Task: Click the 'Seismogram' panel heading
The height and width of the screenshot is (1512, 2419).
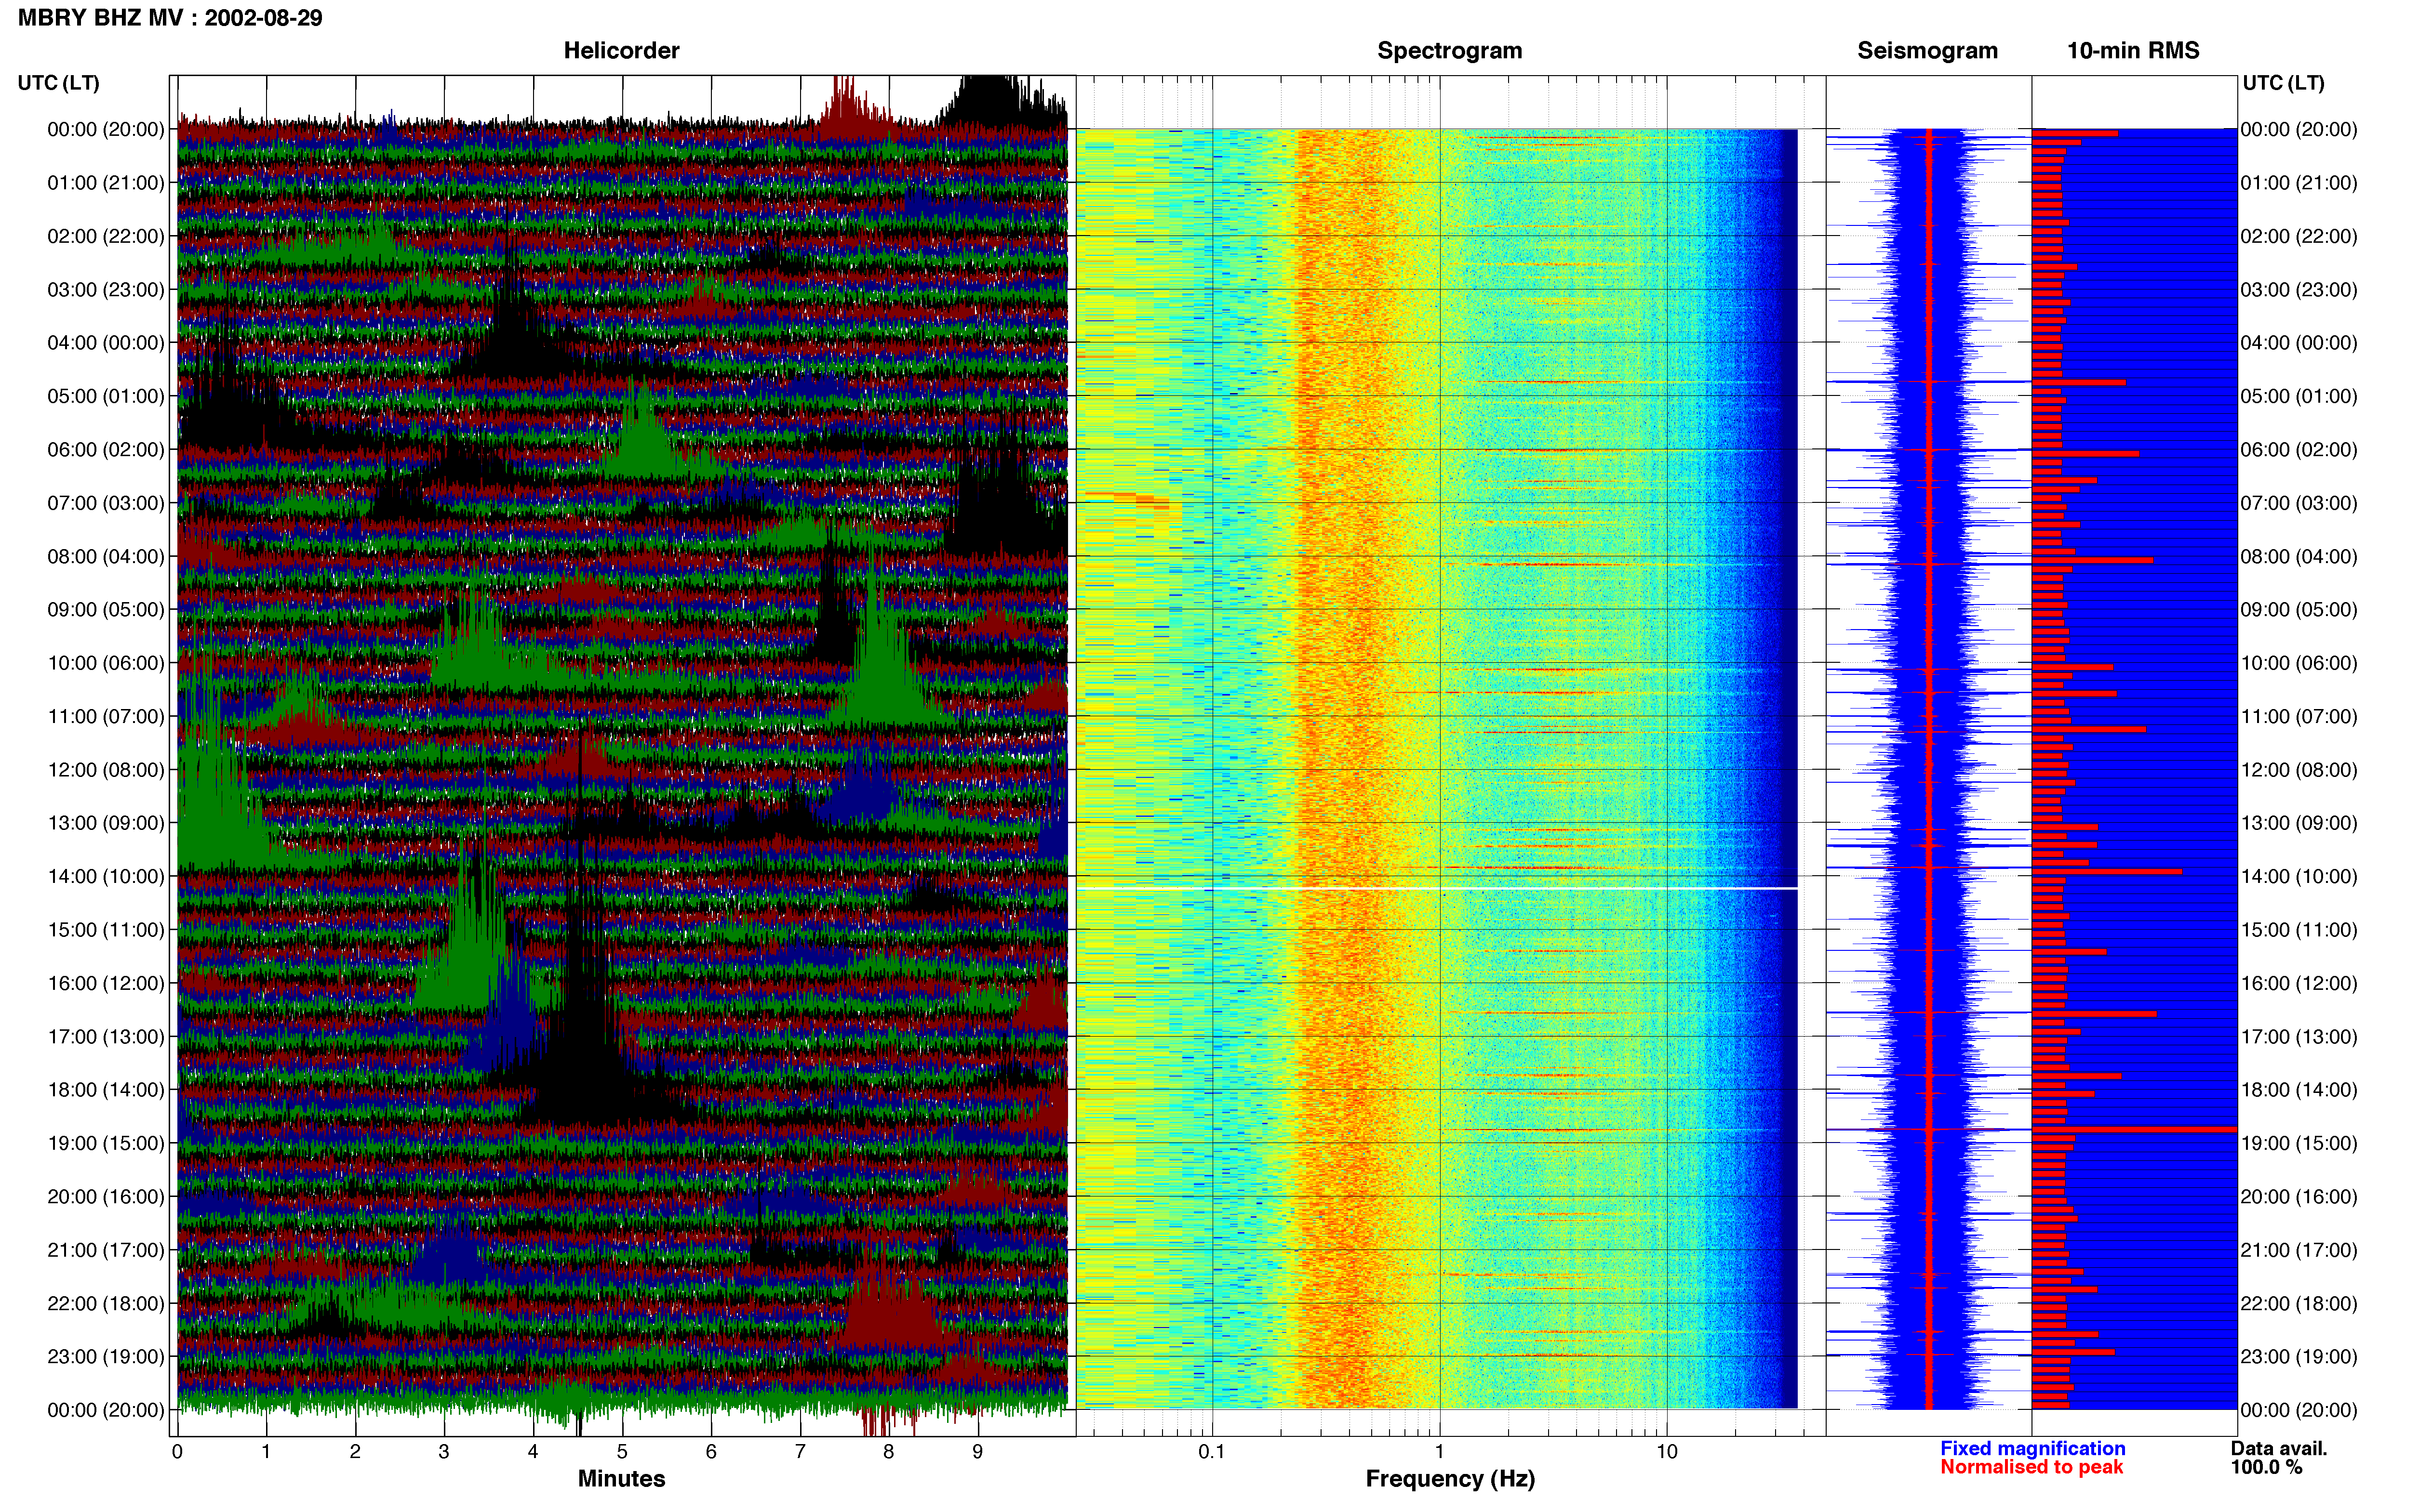Action: point(1927,50)
